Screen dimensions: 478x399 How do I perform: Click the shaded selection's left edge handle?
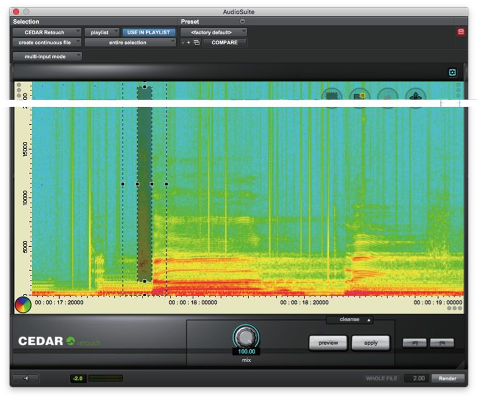click(x=137, y=184)
